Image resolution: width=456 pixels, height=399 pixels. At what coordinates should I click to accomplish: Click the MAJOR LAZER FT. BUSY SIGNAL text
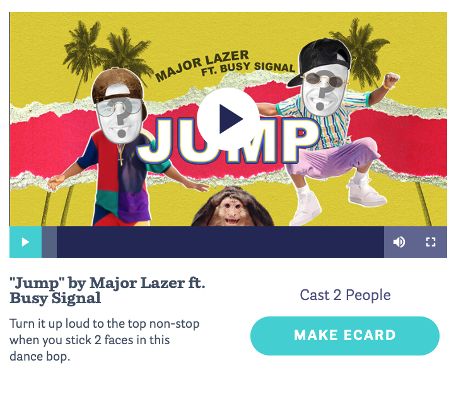pos(225,66)
